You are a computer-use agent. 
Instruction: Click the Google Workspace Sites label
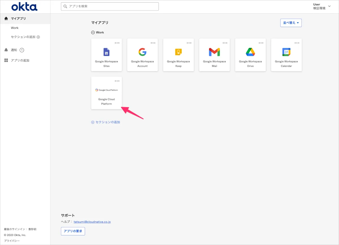[107, 64]
